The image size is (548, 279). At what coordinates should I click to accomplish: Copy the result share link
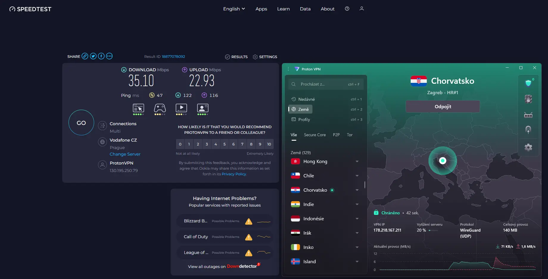(x=85, y=56)
